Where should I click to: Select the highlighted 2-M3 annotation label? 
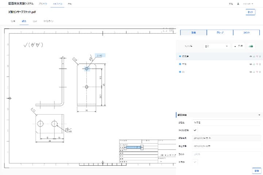[100, 55]
